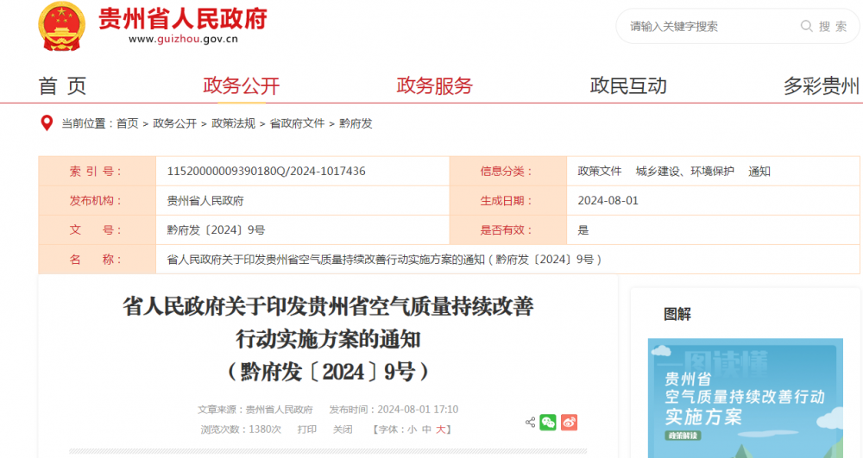Share article via Weibo icon
The width and height of the screenshot is (863, 458).
pos(569,423)
